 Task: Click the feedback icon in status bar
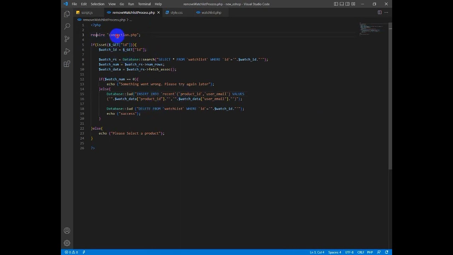click(x=379, y=252)
